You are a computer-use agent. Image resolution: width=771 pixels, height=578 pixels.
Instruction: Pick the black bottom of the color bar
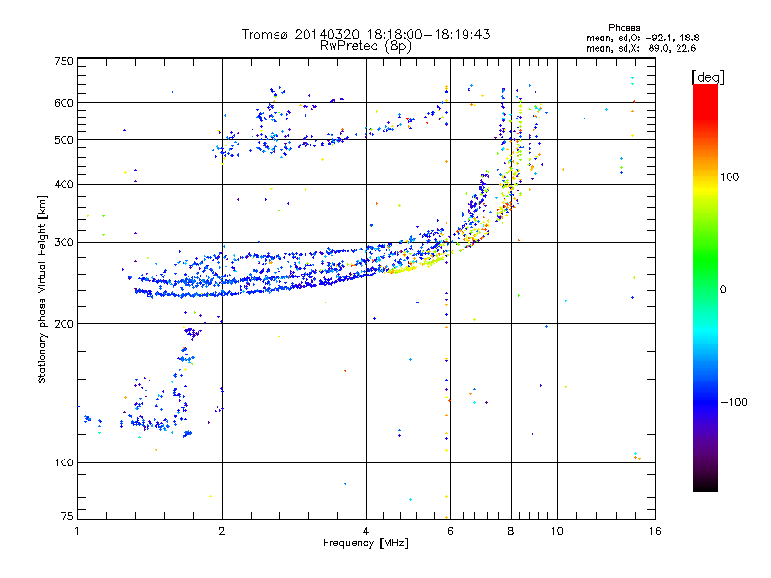coord(705,486)
